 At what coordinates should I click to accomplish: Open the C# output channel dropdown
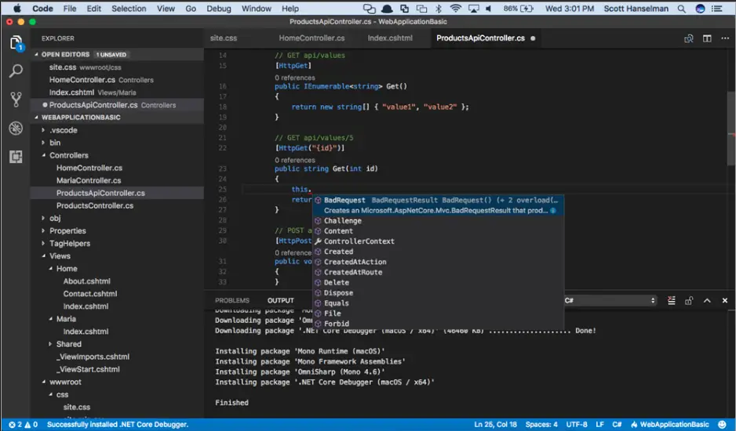coord(610,301)
